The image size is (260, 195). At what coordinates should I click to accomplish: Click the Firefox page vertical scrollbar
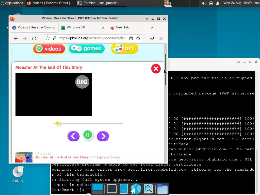pos(166,69)
